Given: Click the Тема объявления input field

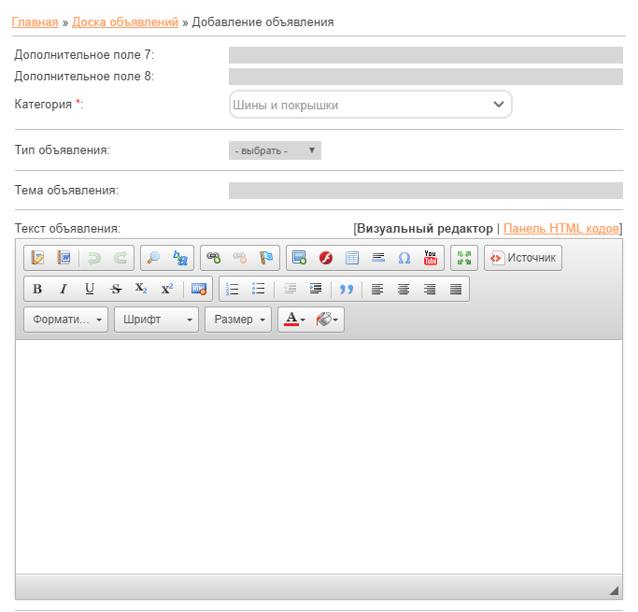Looking at the screenshot, I should [x=425, y=191].
